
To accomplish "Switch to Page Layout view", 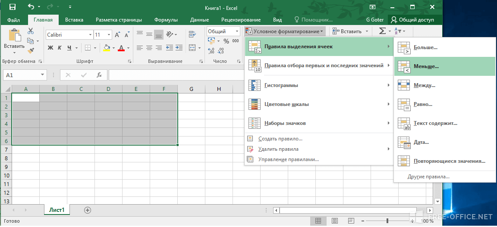I will [x=335, y=221].
